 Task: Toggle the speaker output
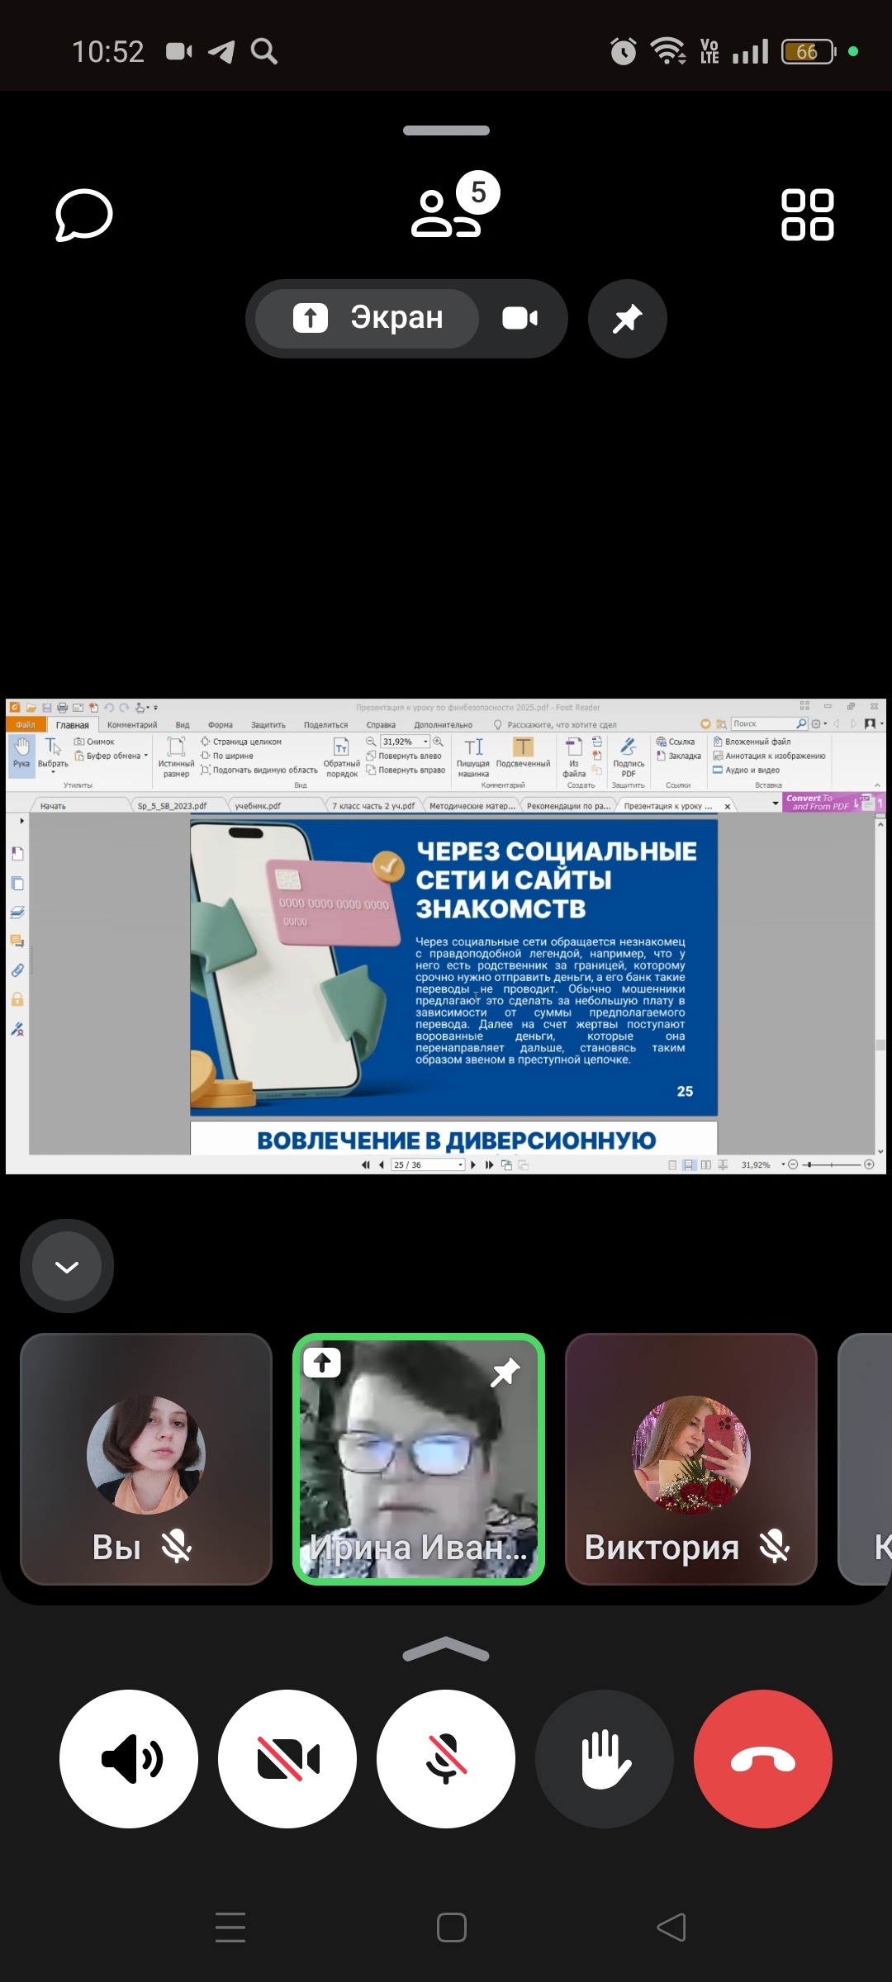129,1759
